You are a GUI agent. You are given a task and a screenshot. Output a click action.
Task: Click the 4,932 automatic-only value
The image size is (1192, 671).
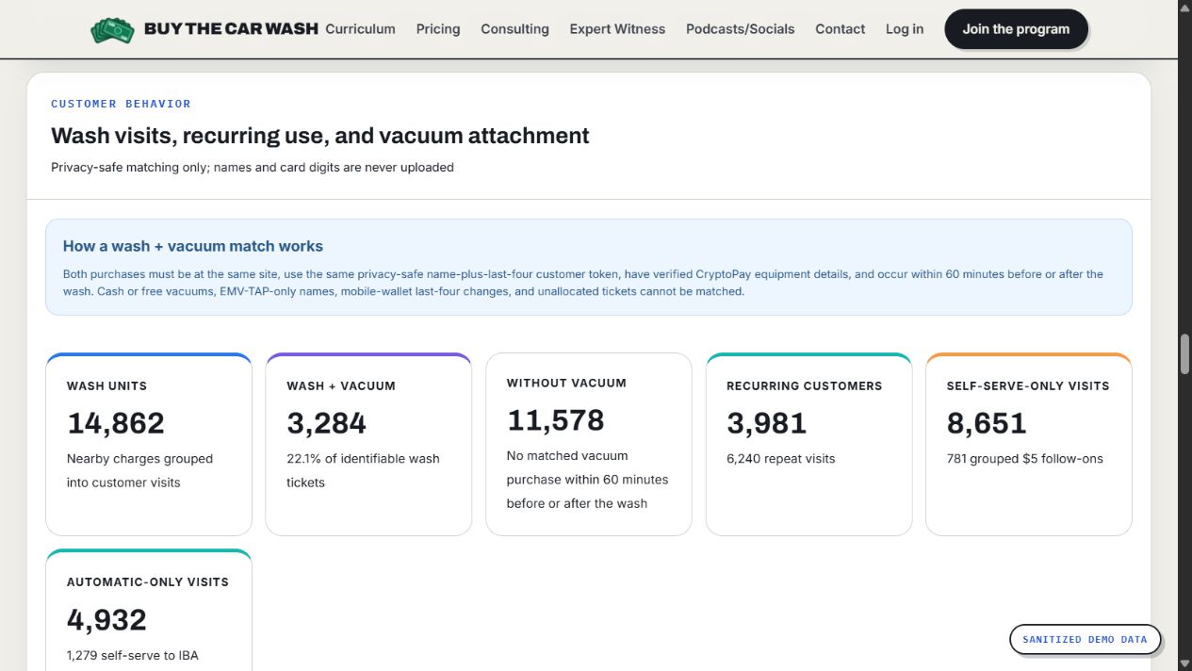pos(106,619)
